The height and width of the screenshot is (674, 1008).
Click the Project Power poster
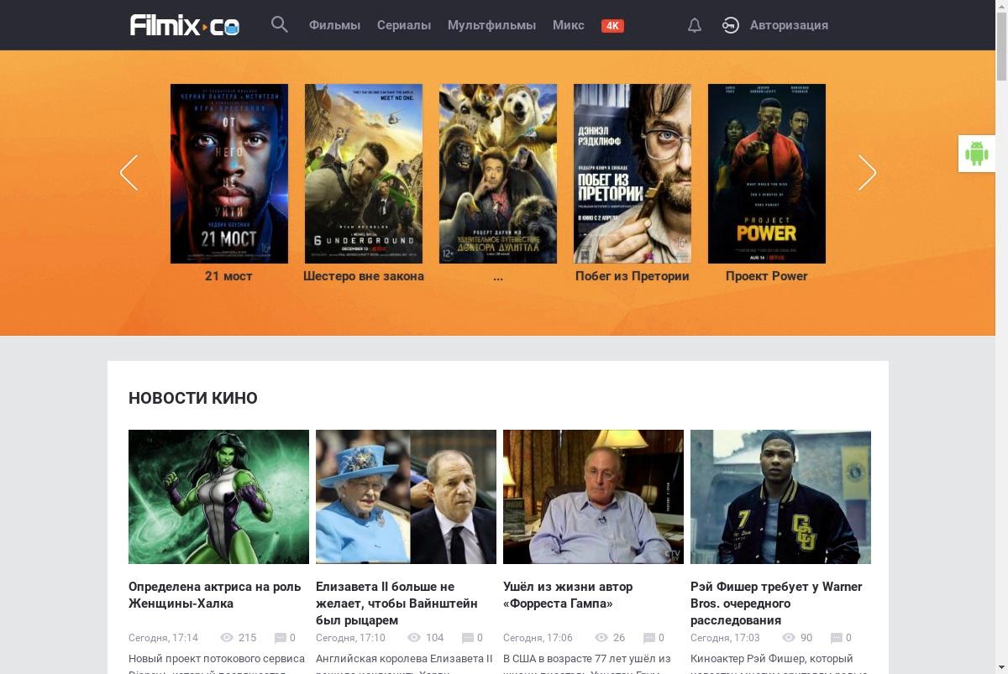767,174
